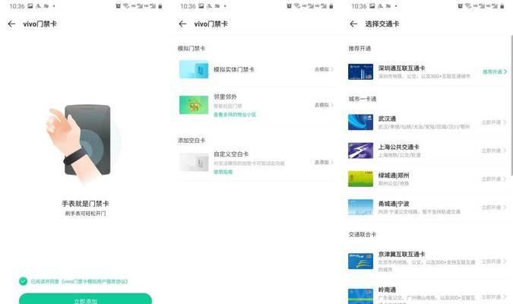Select the 深圳通互联互通卡 card image

[360, 71]
